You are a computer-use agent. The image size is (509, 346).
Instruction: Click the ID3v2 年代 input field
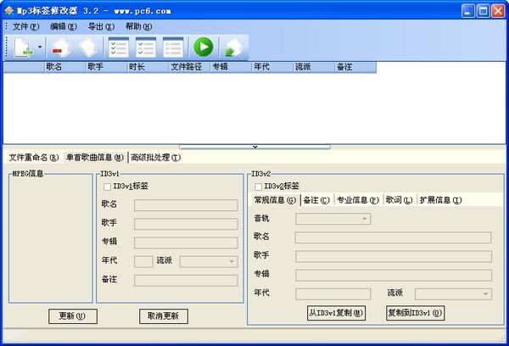pyautogui.click(x=333, y=294)
